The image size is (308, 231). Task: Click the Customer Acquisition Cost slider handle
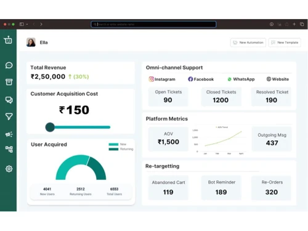[x=50, y=127]
